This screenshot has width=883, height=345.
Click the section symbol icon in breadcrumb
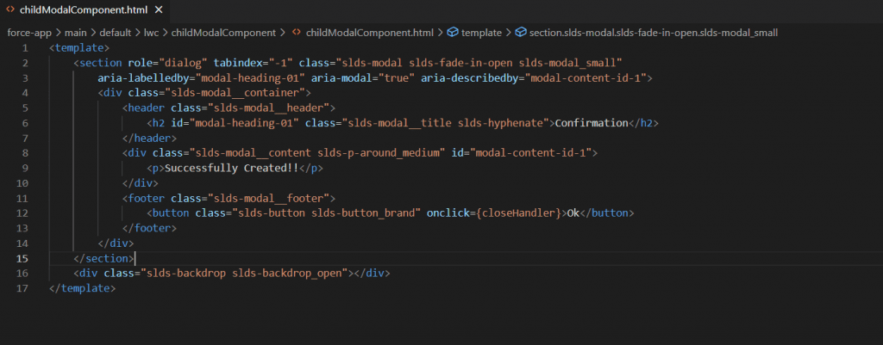click(x=520, y=32)
